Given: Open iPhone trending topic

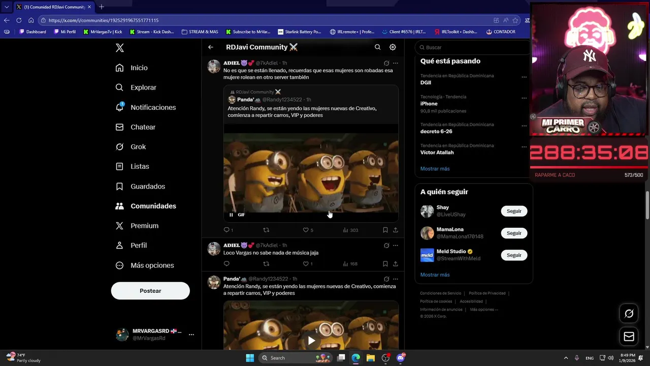Looking at the screenshot, I should click(x=429, y=104).
